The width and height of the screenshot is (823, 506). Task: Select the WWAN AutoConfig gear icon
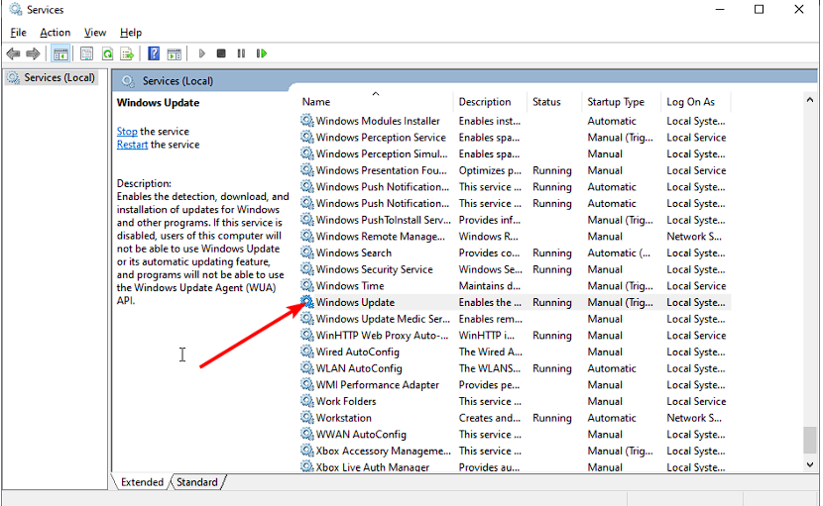point(307,434)
